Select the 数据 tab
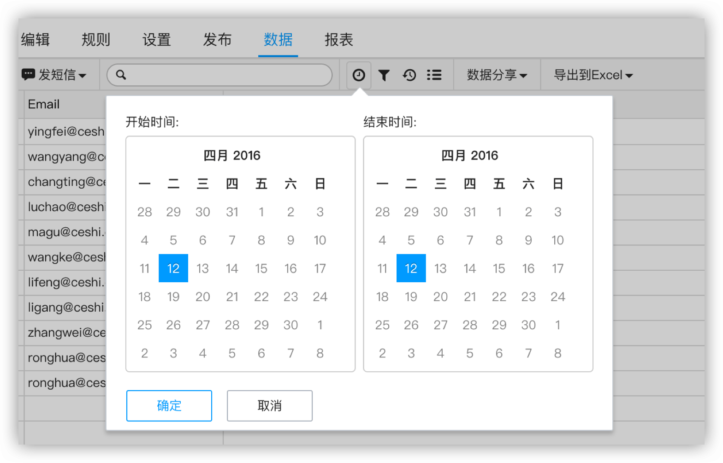This screenshot has width=723, height=463. pyautogui.click(x=278, y=40)
